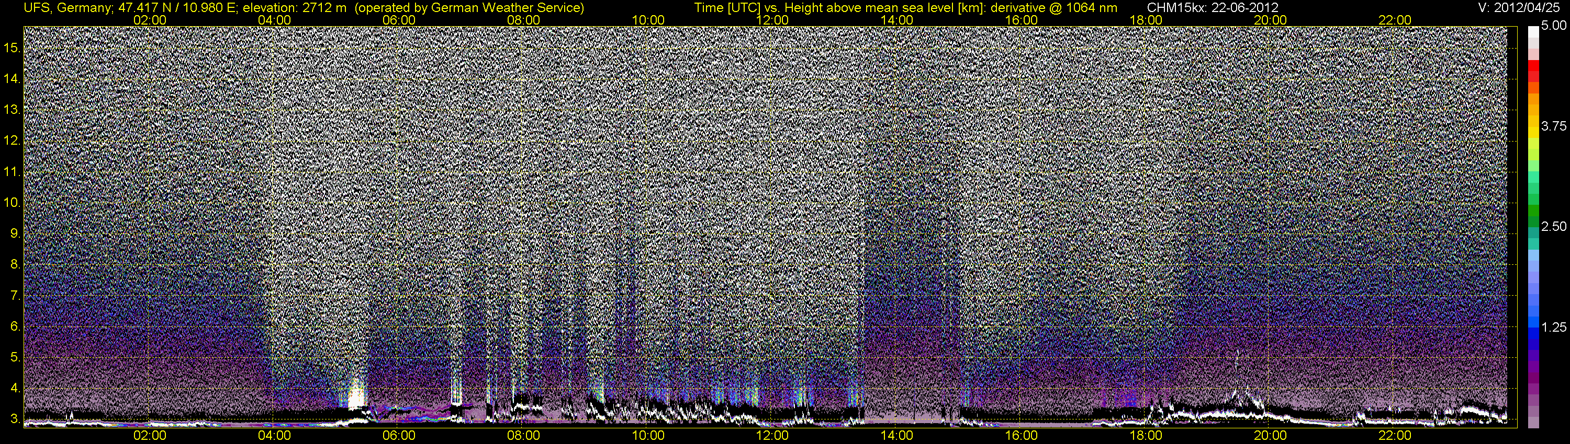The width and height of the screenshot is (1570, 444).
Task: Click the 14:00 label on the top time axis
Action: click(x=897, y=20)
